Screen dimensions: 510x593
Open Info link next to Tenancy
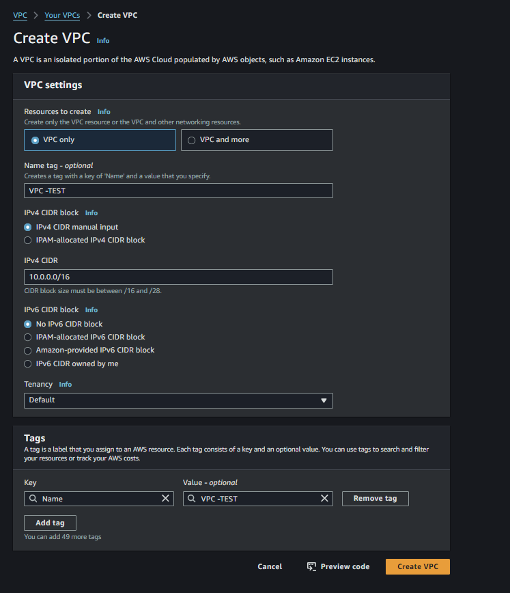coord(66,384)
